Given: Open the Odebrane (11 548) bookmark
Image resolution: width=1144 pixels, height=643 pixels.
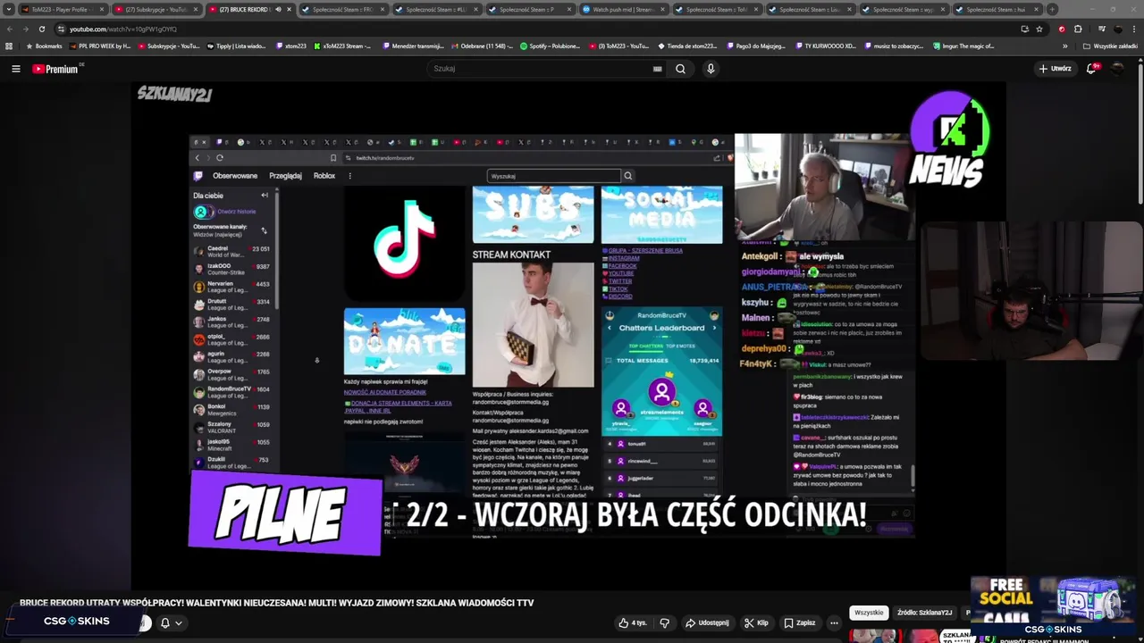Looking at the screenshot, I should pos(484,46).
